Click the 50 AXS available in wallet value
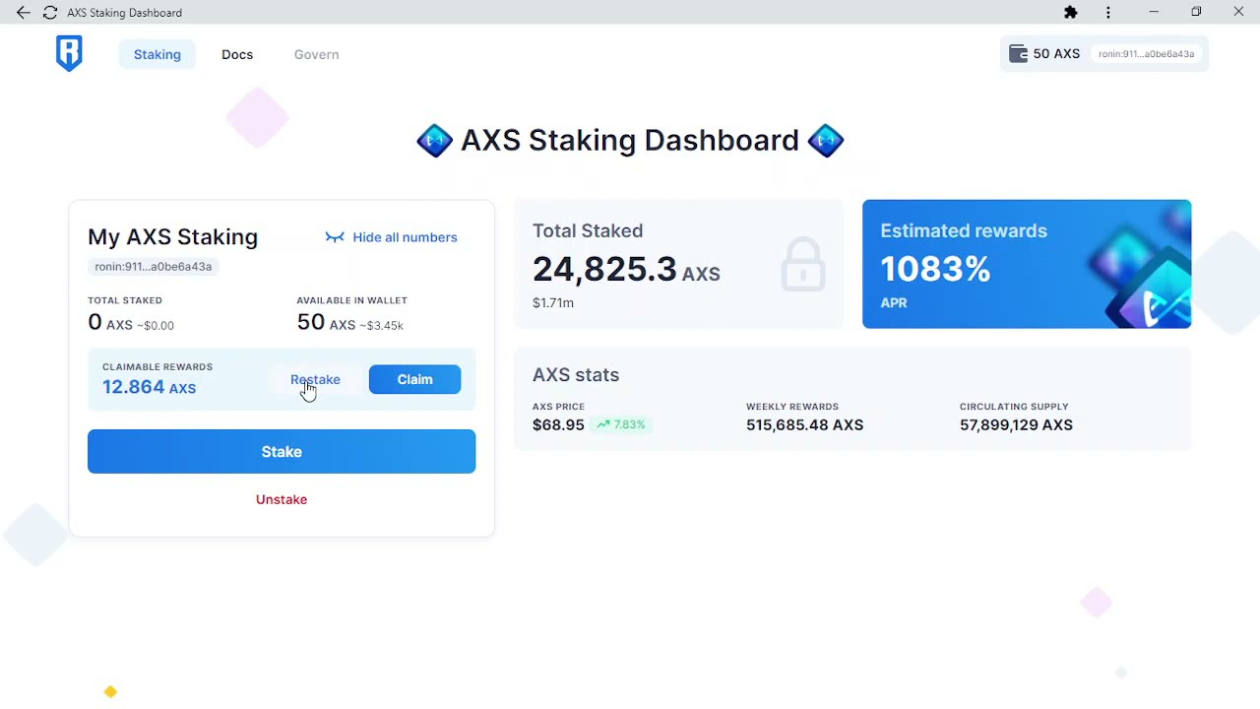Screen dimensions: 1260x709 point(326,322)
